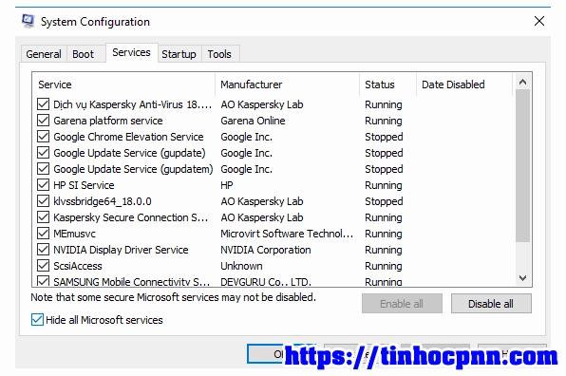Select the HP SI Service name text
566x376 pixels.
(84, 185)
